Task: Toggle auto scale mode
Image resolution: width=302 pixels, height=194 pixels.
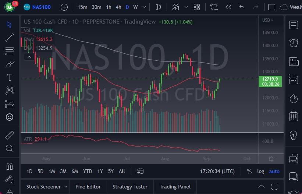Action: (274, 172)
